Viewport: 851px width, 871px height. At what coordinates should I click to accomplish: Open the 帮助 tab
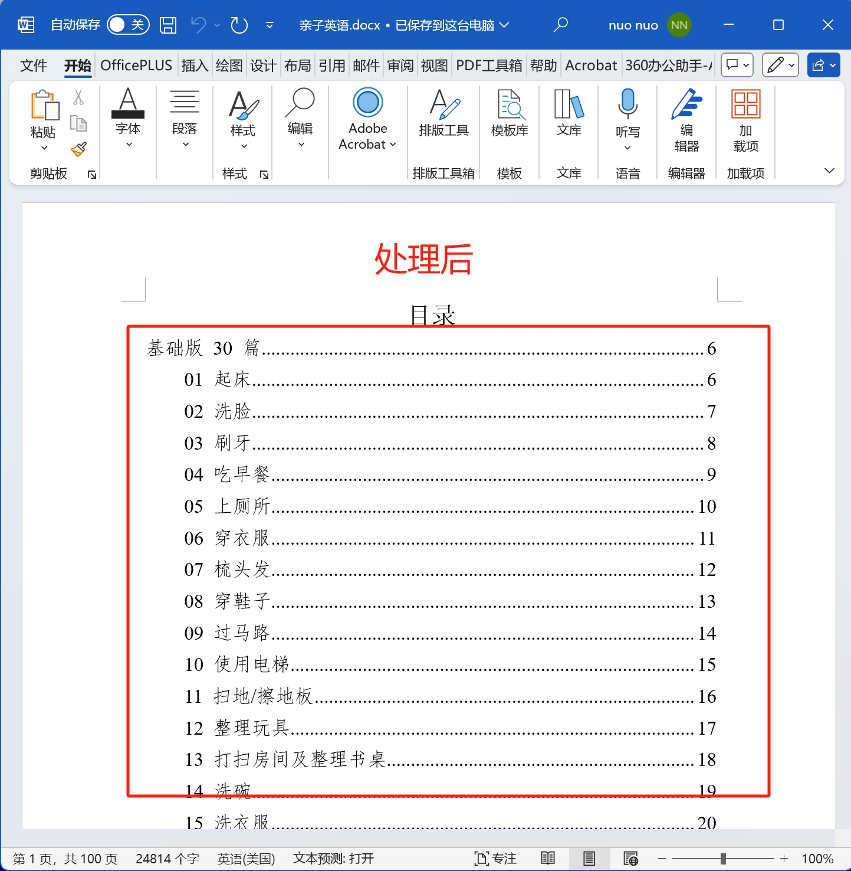[544, 66]
